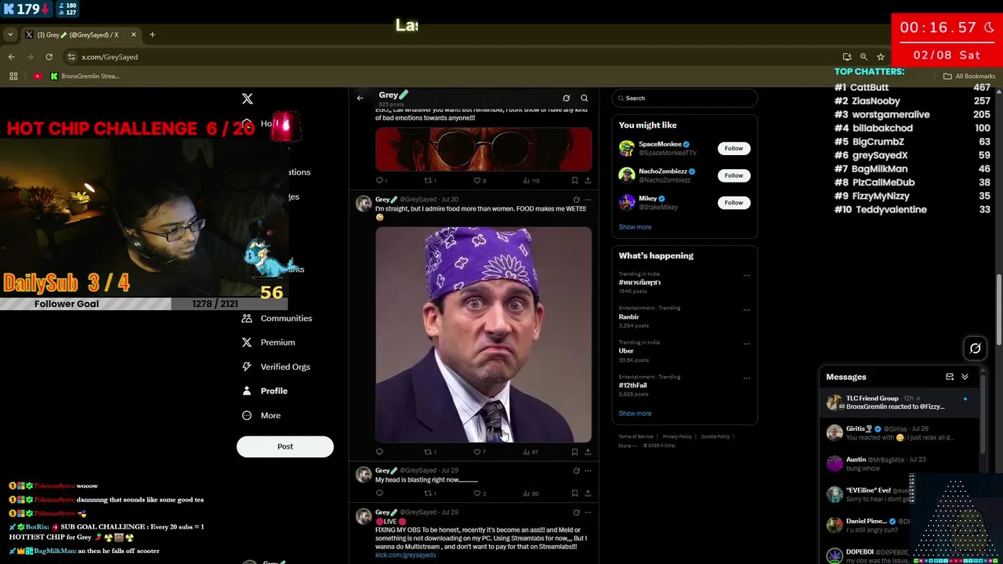Bookmark this page using the star icon
This screenshot has width=1003, height=564.
(x=881, y=56)
